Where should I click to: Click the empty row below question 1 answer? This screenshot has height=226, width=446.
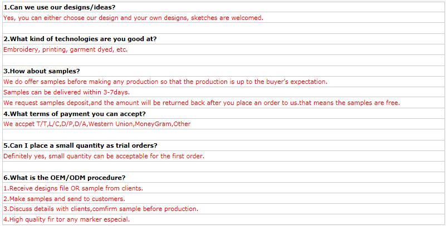click(x=223, y=28)
